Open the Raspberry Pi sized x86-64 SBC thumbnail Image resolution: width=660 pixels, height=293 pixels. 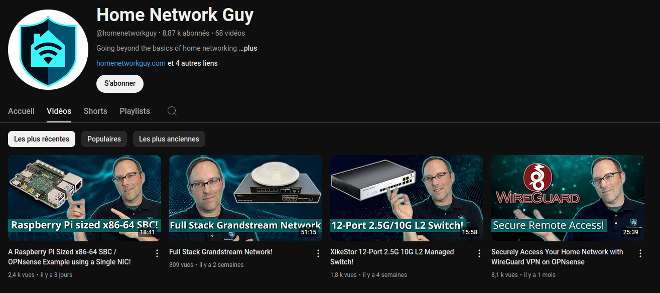[84, 198]
